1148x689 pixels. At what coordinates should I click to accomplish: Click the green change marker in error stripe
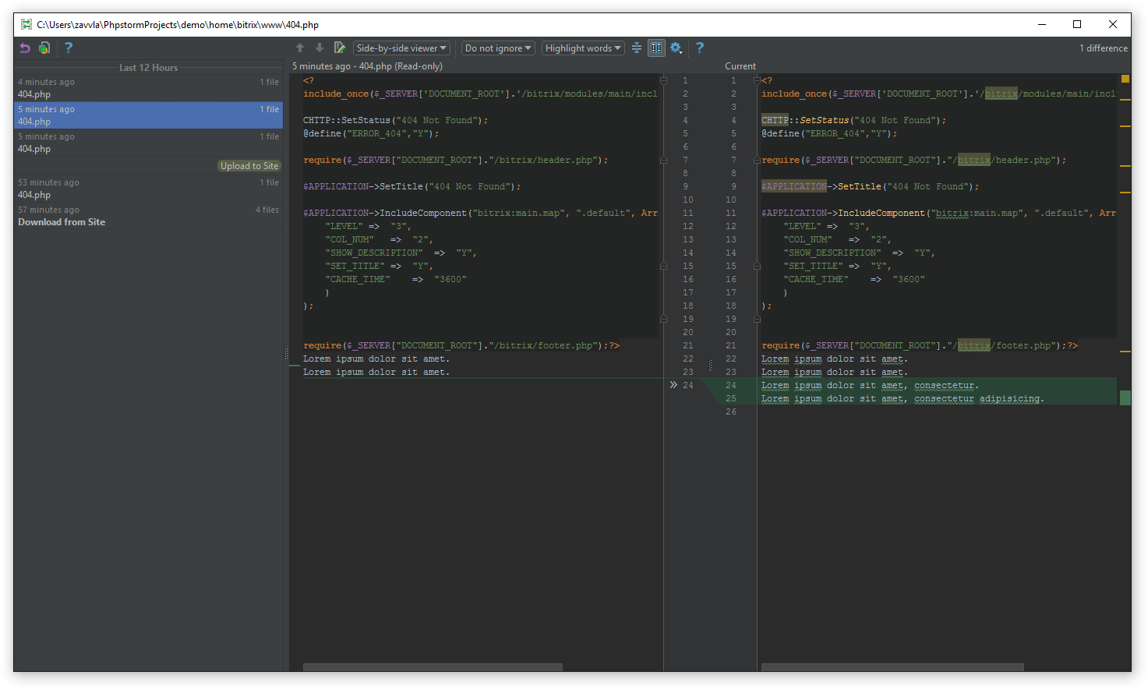pos(1125,398)
